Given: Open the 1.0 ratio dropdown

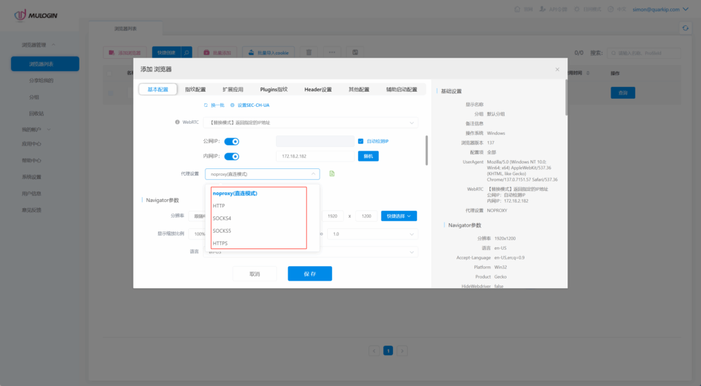Looking at the screenshot, I should point(373,233).
